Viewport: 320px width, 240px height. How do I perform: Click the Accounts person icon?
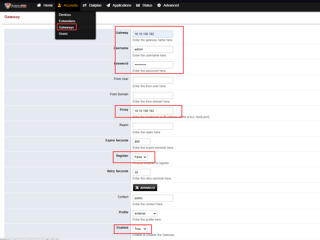tap(60, 5)
